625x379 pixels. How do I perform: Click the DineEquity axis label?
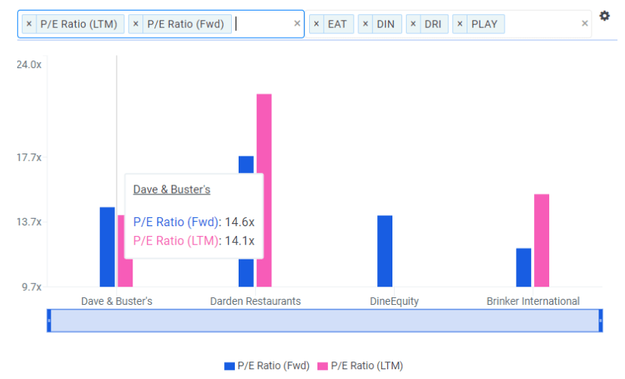click(x=394, y=301)
